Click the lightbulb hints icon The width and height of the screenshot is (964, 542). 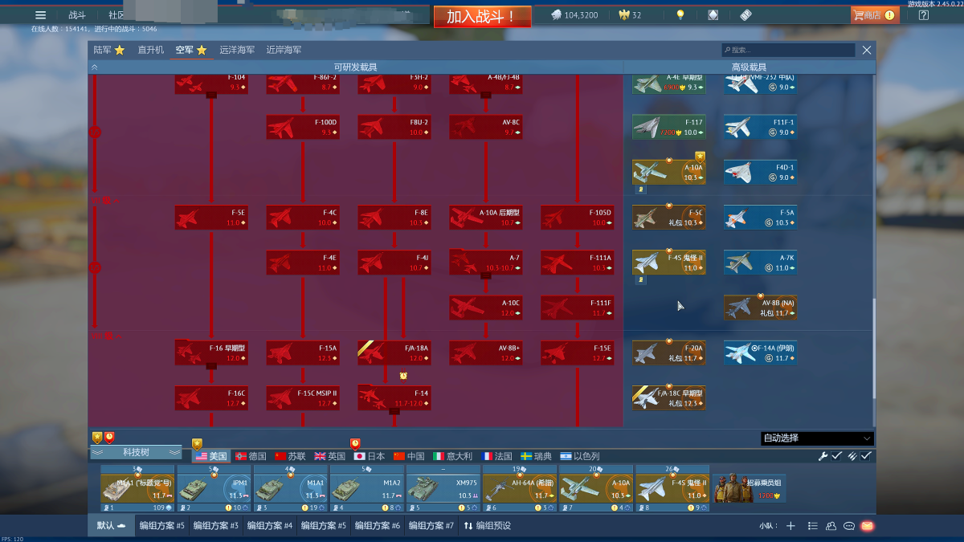[680, 15]
